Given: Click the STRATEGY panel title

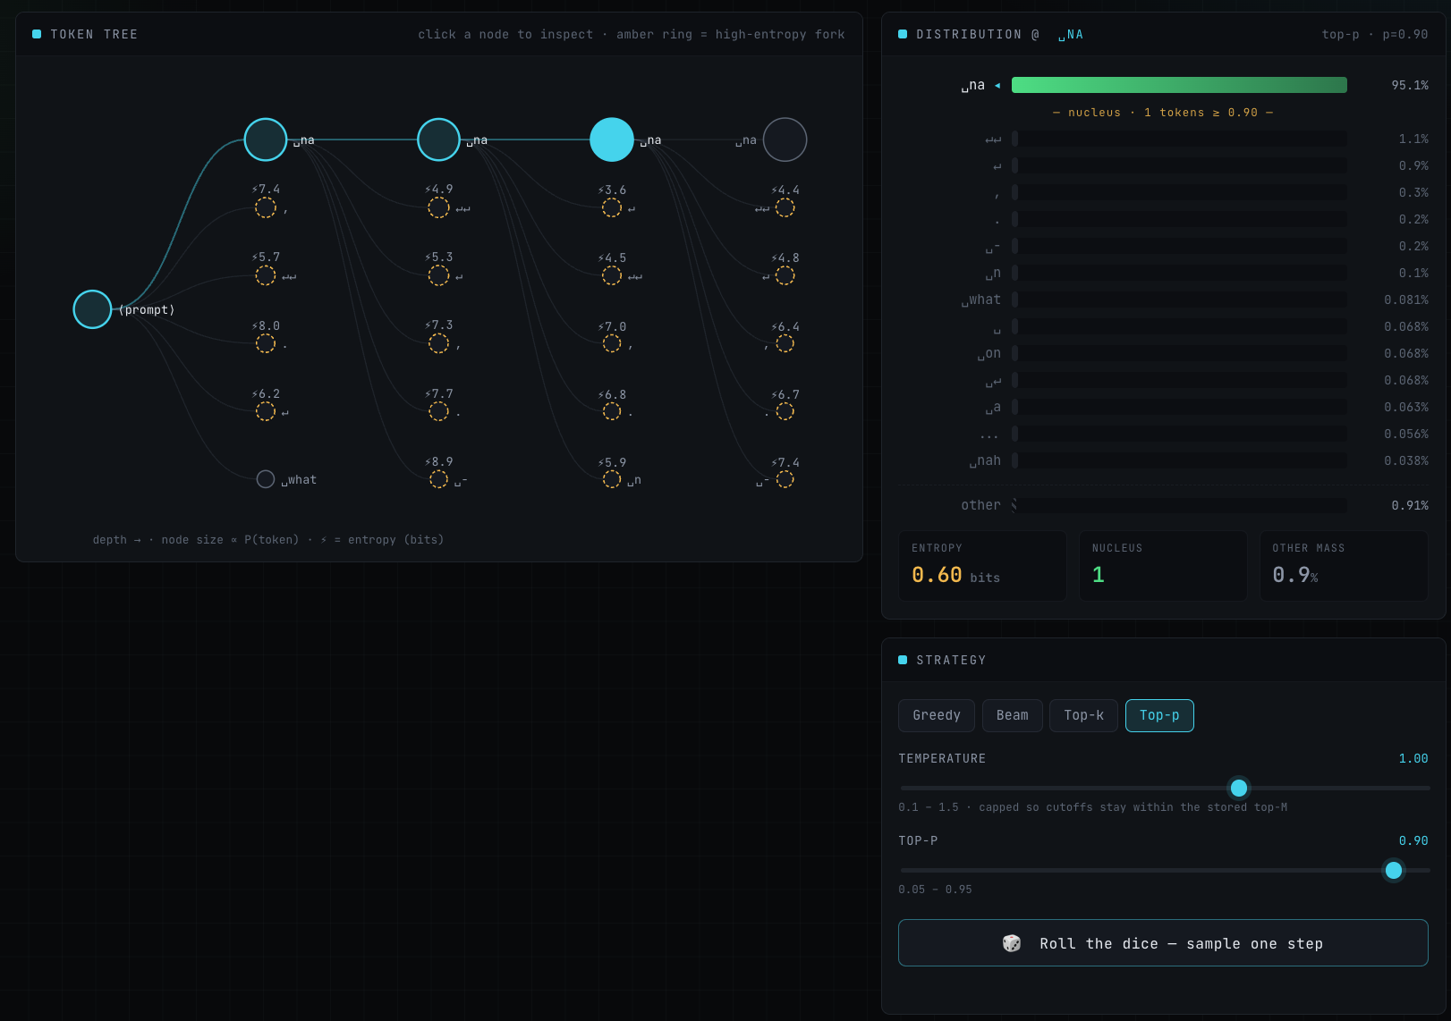Looking at the screenshot, I should coord(951,660).
